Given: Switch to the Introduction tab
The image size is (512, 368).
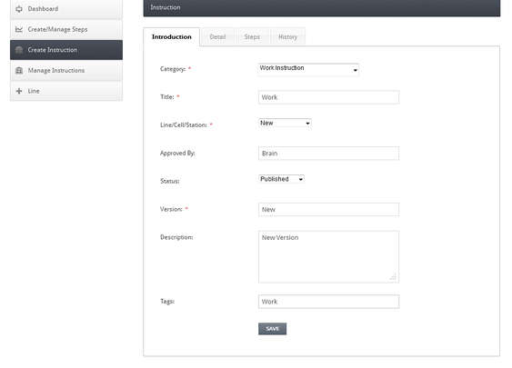Looking at the screenshot, I should (x=172, y=37).
